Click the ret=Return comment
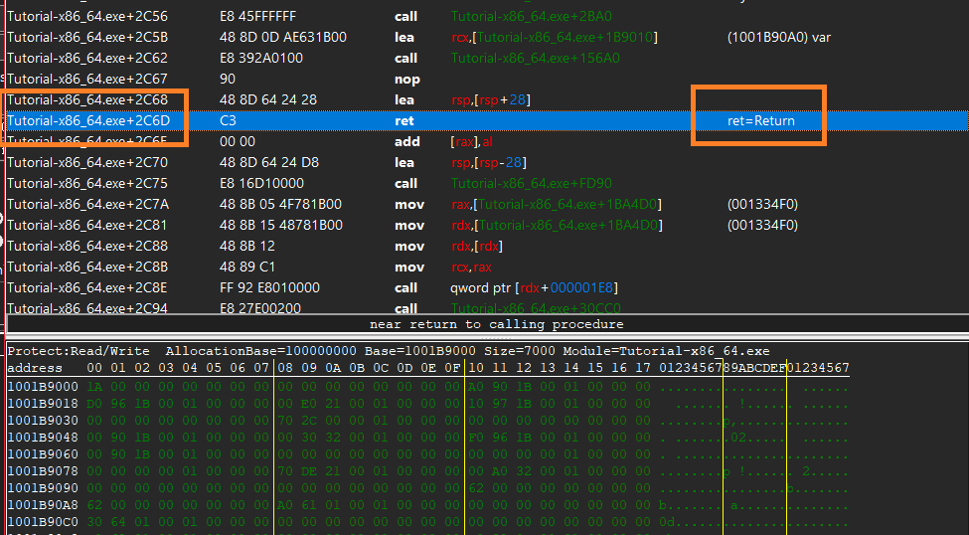Image resolution: width=969 pixels, height=535 pixels. [760, 120]
